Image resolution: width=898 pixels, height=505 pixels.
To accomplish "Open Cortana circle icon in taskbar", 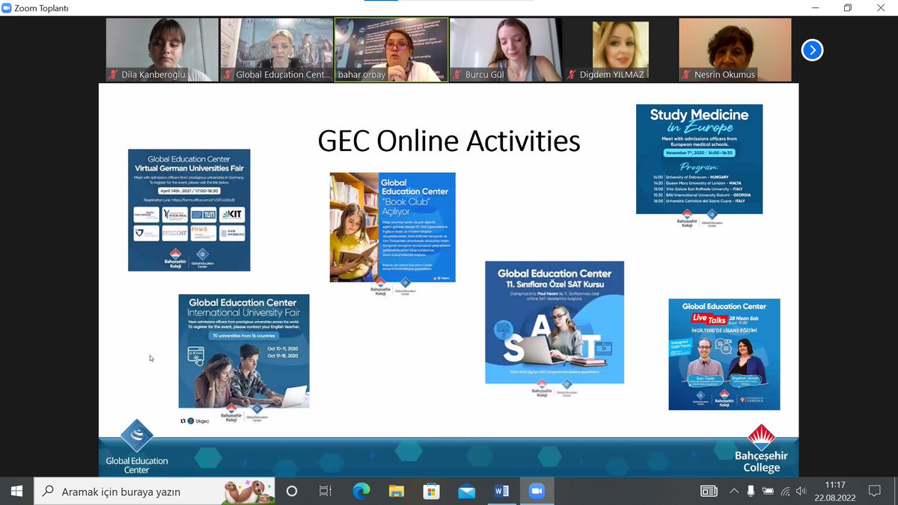I will point(292,492).
